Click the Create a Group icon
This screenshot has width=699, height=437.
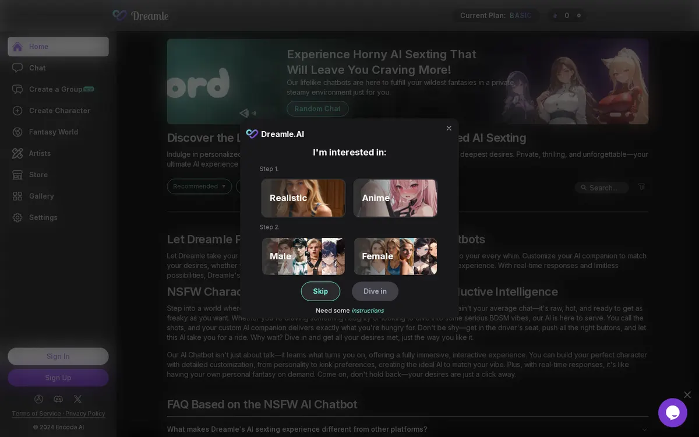click(17, 89)
